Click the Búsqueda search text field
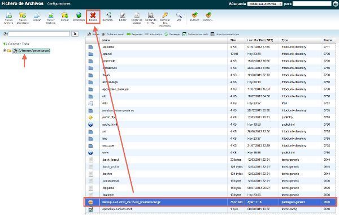The height and width of the screenshot is (215, 339). tap(312, 4)
